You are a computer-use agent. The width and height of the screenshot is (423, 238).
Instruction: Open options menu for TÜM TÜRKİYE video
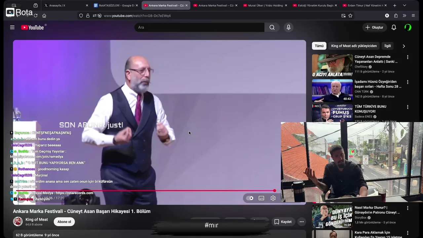coord(407,107)
